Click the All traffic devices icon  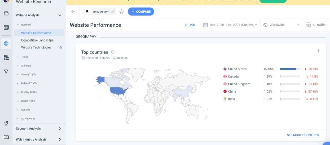pos(308,25)
